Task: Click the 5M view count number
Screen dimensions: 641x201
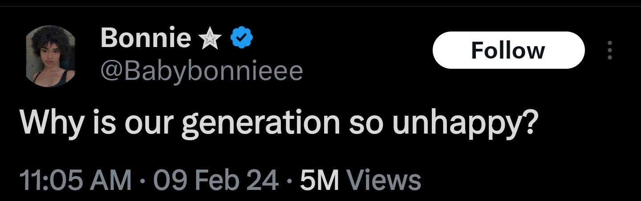Action: [319, 180]
